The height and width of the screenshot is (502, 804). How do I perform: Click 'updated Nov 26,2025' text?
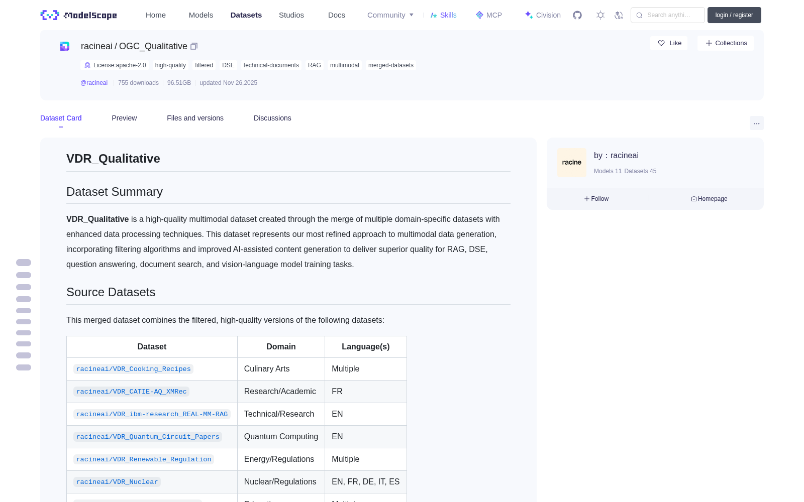pos(228,83)
